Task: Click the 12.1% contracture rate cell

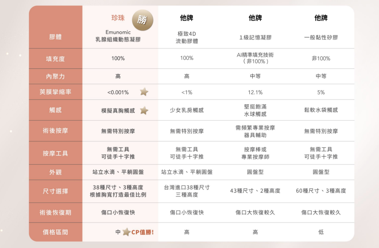Action: coord(255,92)
